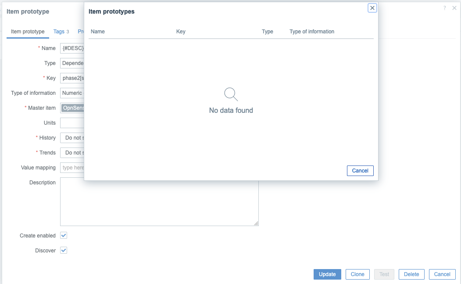Open the Type of information dropdown
The height and width of the screenshot is (284, 461).
click(x=72, y=93)
